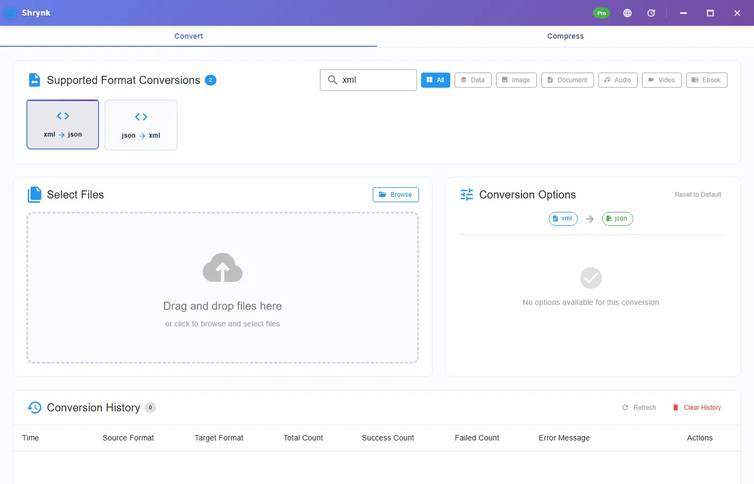Click the xml source format tag
The image size is (754, 484).
click(563, 219)
